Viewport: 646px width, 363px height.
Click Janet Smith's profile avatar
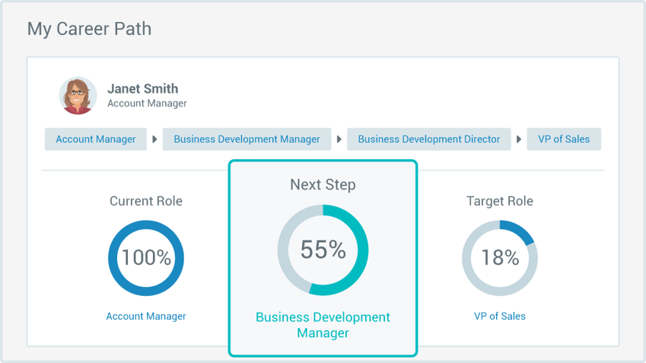pos(78,96)
